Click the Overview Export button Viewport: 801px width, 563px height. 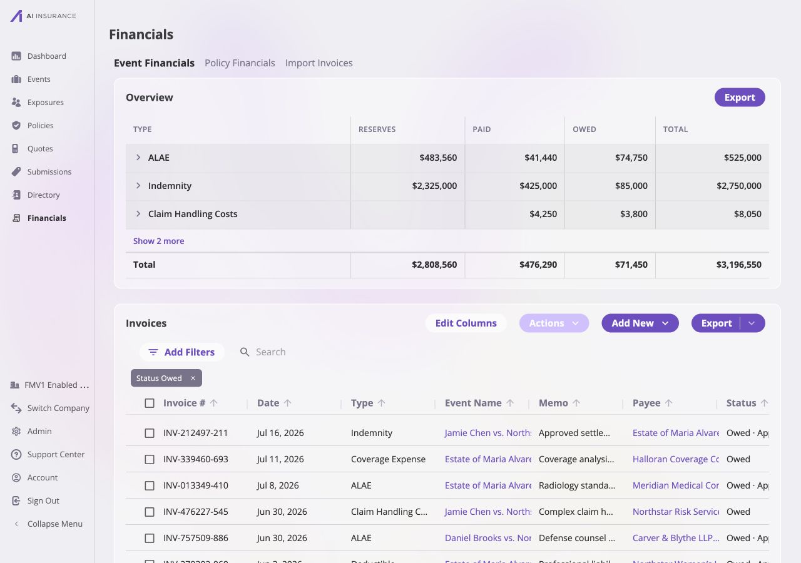pos(740,98)
